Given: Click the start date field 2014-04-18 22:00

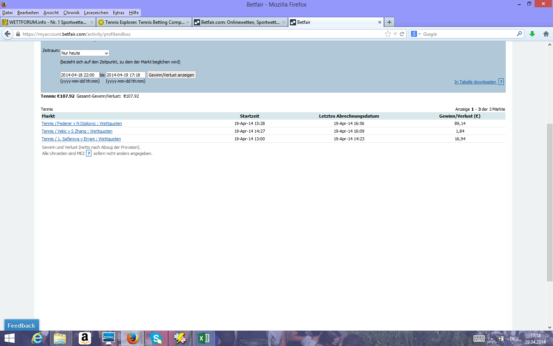Looking at the screenshot, I should 80,75.
